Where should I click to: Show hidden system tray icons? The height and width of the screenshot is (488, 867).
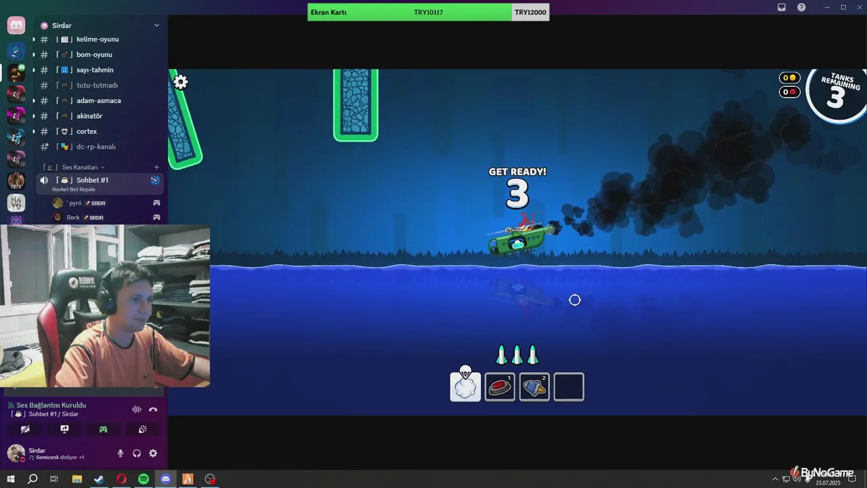tap(774, 479)
